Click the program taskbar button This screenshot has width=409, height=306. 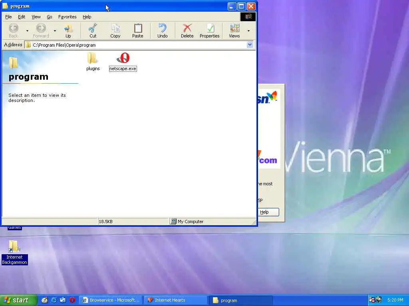241,300
